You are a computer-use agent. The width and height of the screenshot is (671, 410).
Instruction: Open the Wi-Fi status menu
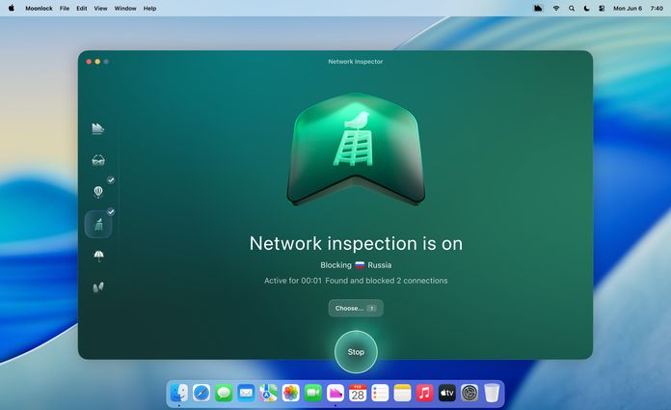[556, 8]
